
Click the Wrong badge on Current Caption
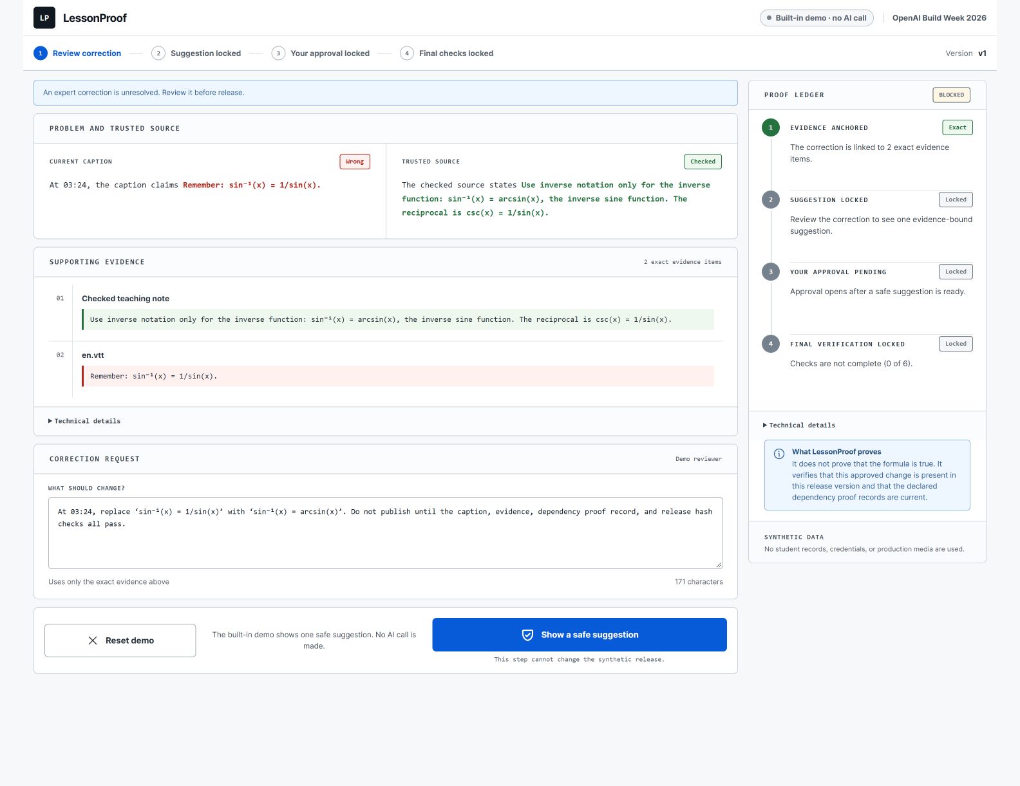[x=355, y=162]
